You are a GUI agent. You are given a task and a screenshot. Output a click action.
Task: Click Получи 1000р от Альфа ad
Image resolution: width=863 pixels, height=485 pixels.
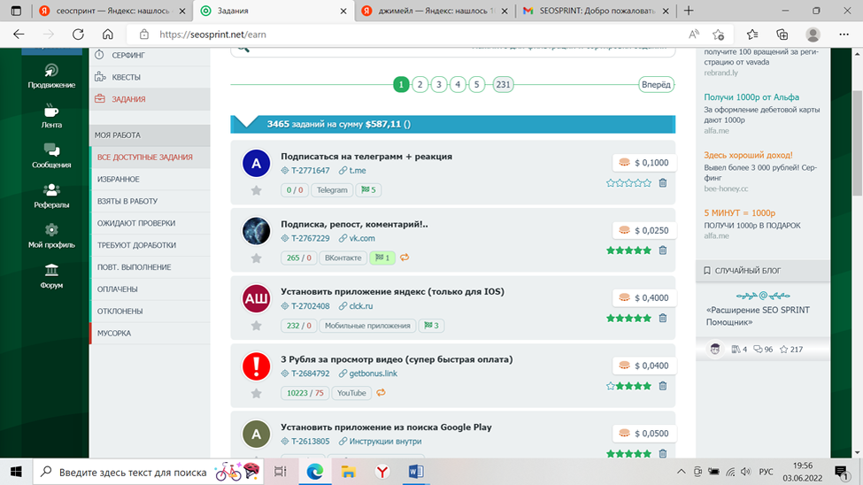point(751,96)
